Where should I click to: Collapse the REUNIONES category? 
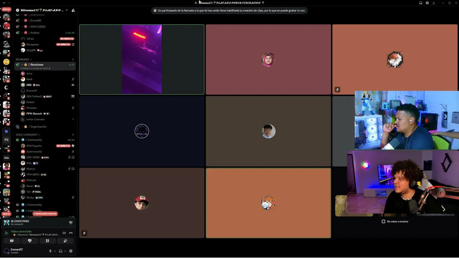tap(23, 59)
